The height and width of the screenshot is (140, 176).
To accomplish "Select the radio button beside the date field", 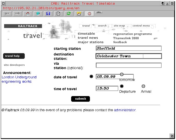I will [91, 77].
